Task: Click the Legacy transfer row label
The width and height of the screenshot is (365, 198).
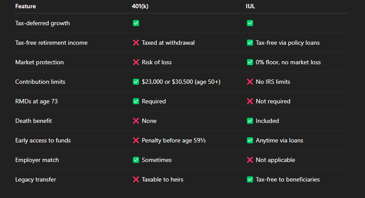Action: point(36,179)
